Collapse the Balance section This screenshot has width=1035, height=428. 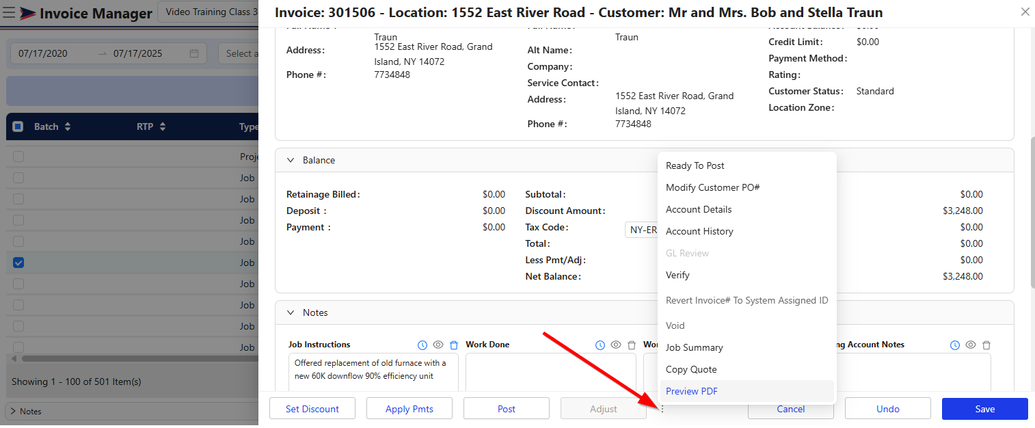[289, 160]
